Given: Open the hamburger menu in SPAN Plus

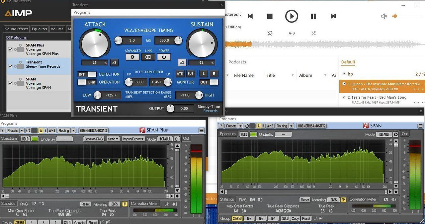Looking at the screenshot, I should pyautogui.click(x=202, y=130).
